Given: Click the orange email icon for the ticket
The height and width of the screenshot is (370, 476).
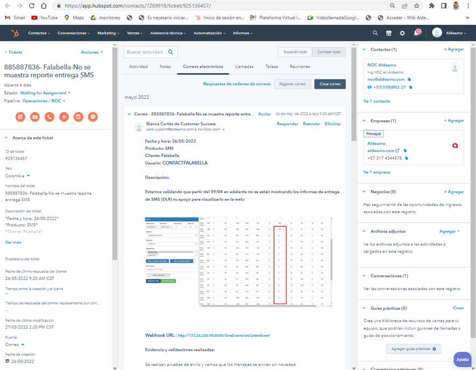Looking at the screenshot, I should click(x=35, y=117).
